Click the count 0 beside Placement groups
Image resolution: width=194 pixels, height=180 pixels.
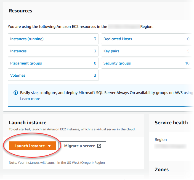point(95,63)
